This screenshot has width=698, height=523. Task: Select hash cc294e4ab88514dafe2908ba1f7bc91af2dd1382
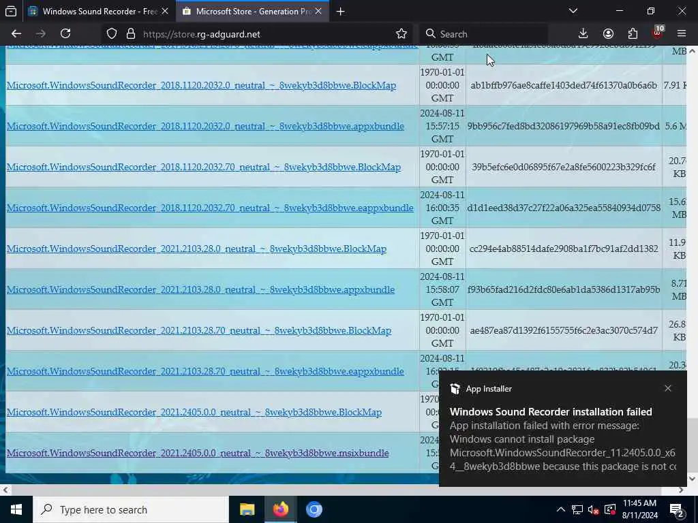point(564,249)
